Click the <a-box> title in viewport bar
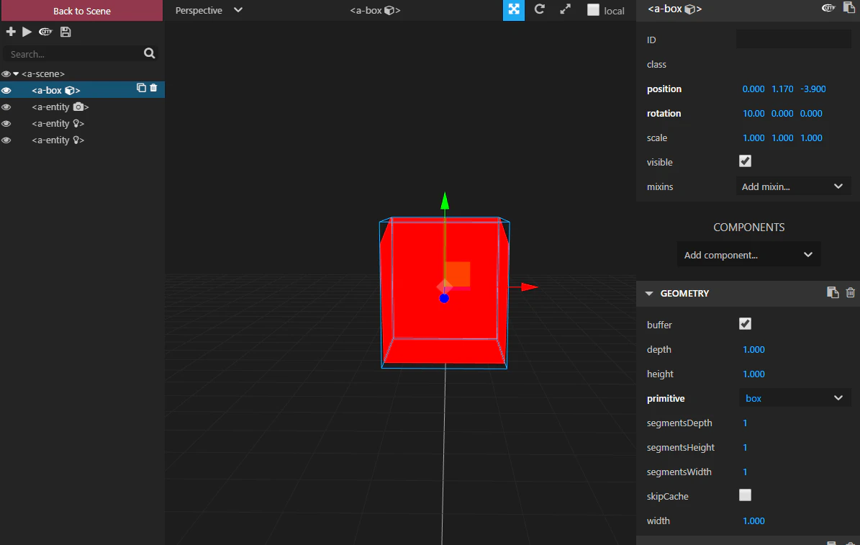860x545 pixels. click(375, 10)
